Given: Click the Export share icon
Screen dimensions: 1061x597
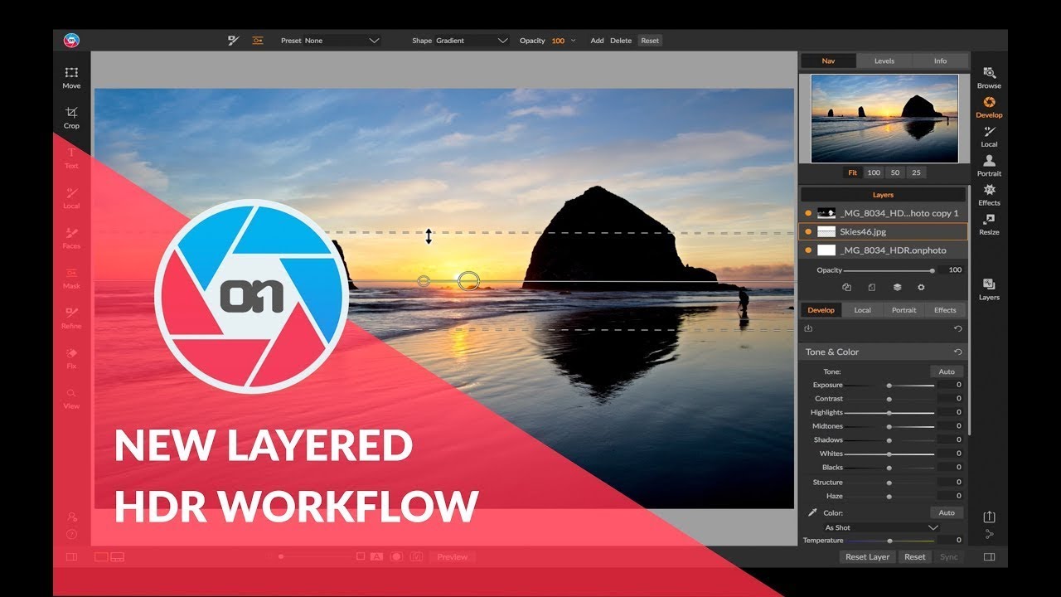Looking at the screenshot, I should (989, 517).
